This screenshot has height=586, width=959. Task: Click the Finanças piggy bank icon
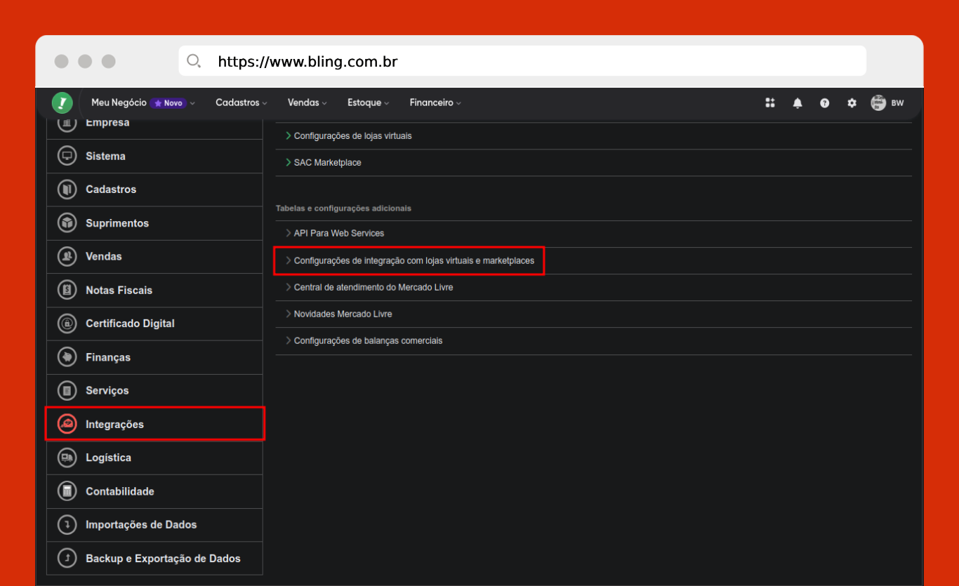[x=67, y=357]
